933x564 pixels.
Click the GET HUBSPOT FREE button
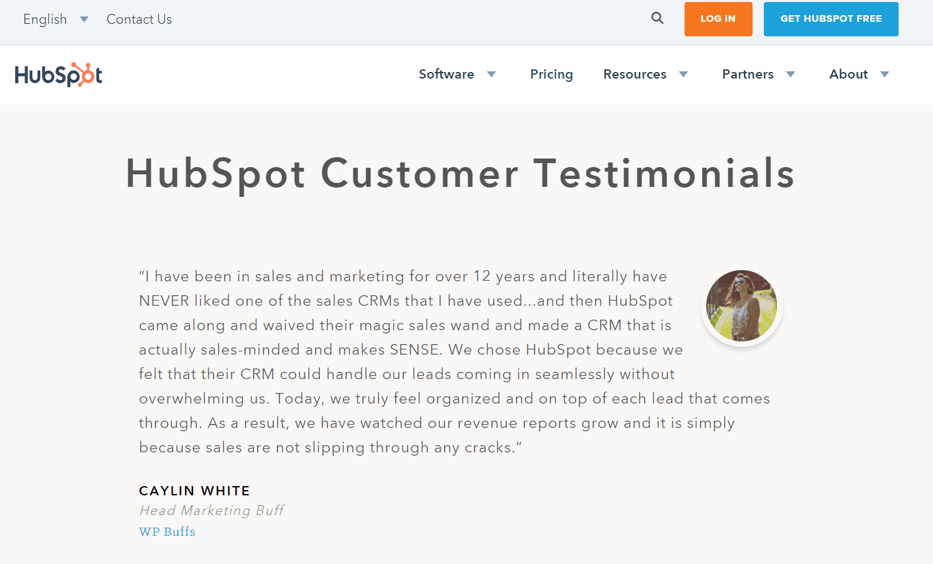[x=831, y=19]
